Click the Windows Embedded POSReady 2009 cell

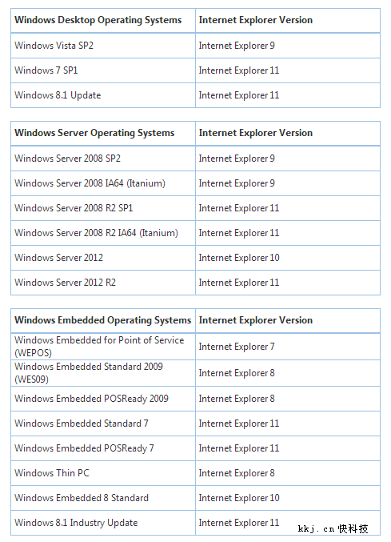click(x=103, y=399)
